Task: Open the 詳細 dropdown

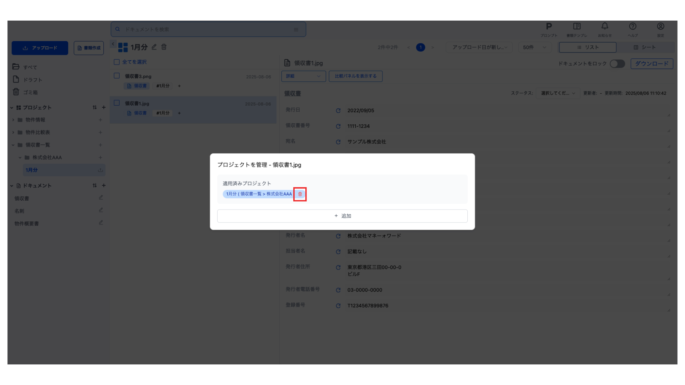Action: point(303,76)
